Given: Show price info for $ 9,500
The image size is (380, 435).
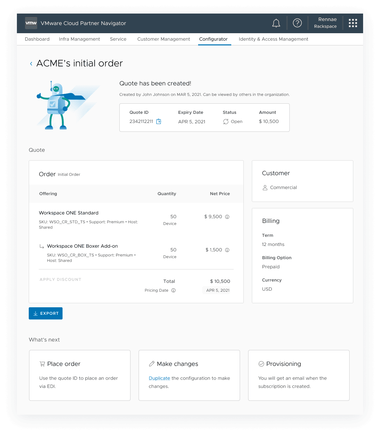Looking at the screenshot, I should [227, 217].
